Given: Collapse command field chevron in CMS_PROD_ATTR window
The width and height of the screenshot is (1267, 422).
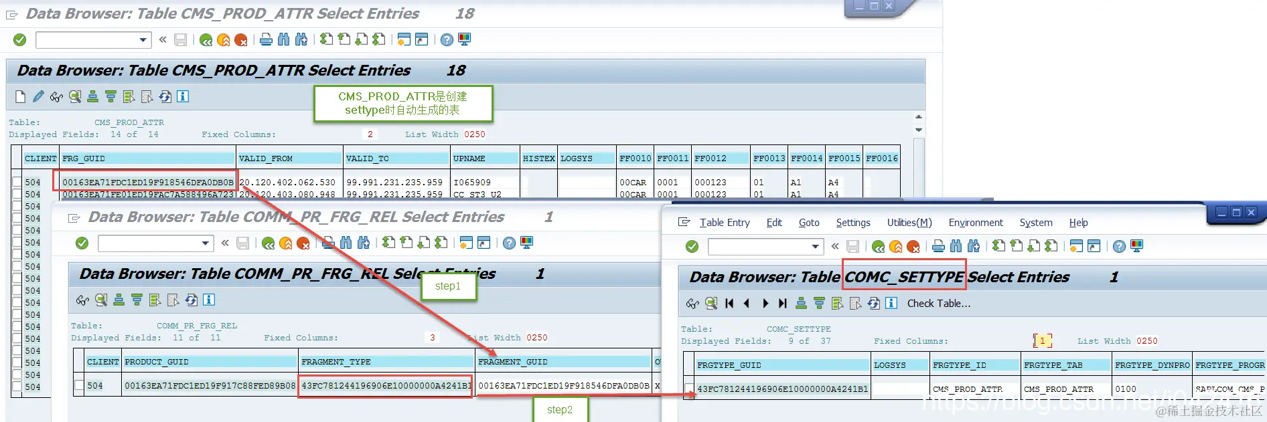Looking at the screenshot, I should click(163, 40).
